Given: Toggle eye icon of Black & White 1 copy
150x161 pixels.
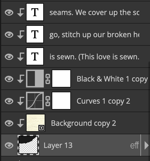Looking at the screenshot, I should pos(9,79).
